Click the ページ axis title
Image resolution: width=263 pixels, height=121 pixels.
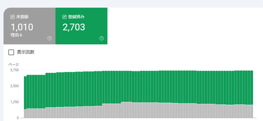(x=13, y=64)
